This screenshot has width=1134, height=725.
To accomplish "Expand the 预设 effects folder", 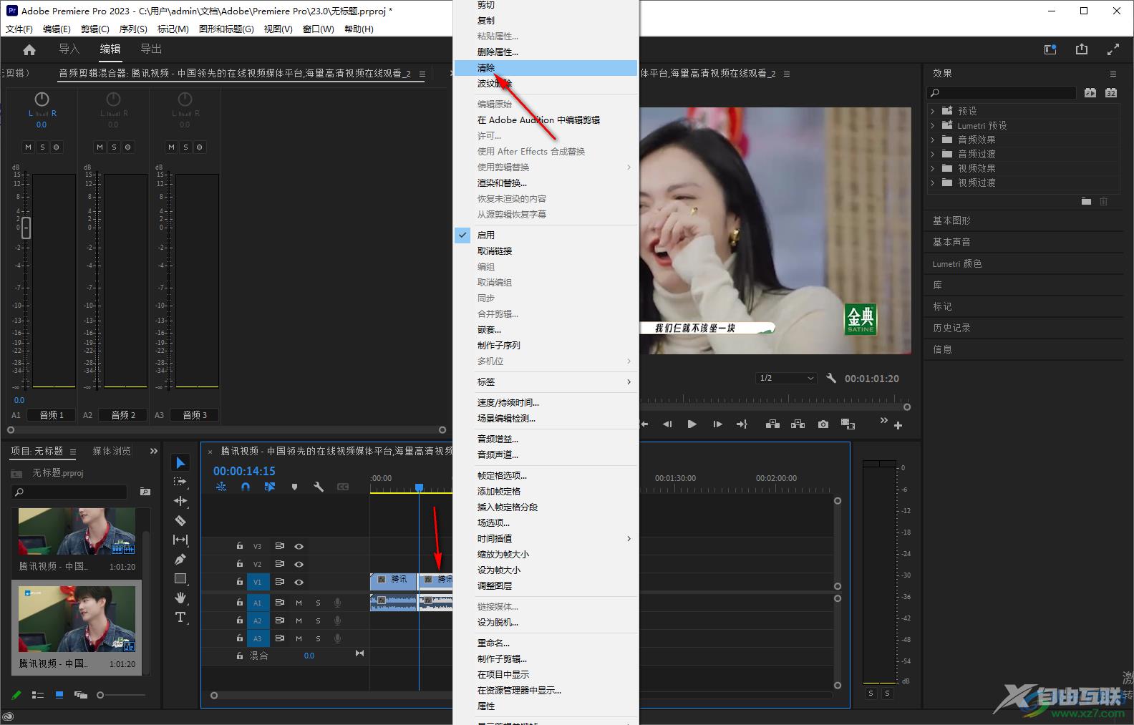I will point(933,111).
